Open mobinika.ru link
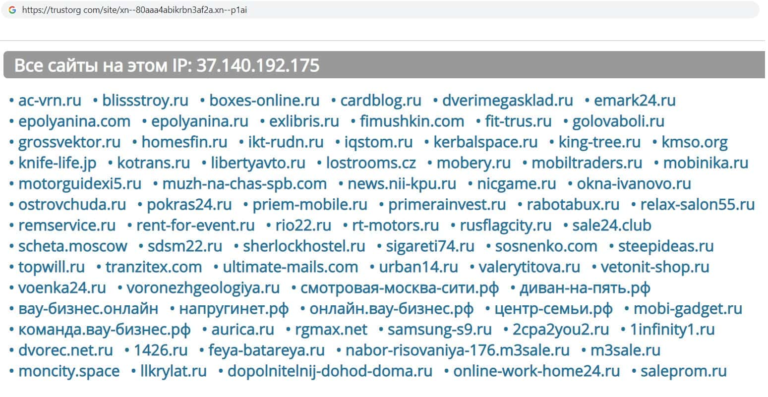 coord(706,163)
